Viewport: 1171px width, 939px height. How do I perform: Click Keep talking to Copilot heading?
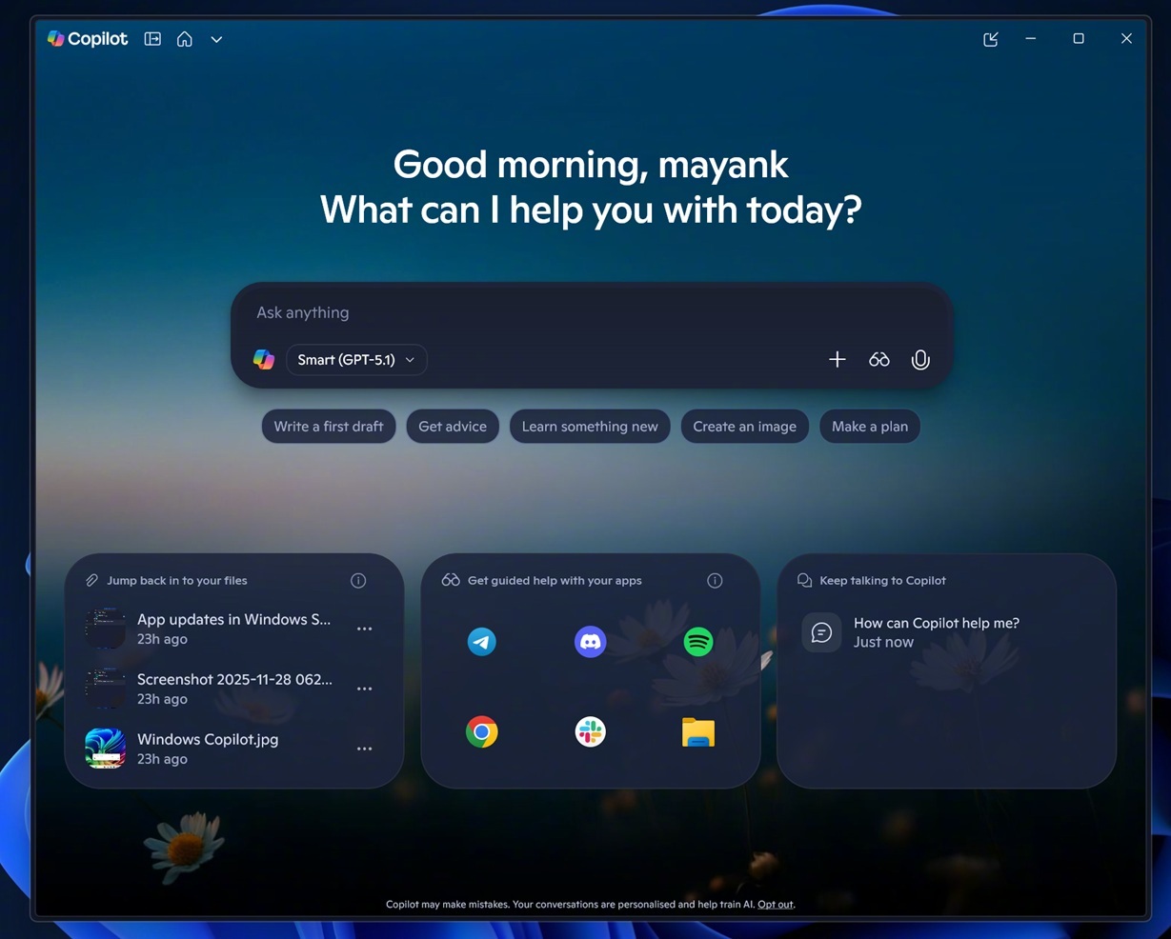pos(882,580)
